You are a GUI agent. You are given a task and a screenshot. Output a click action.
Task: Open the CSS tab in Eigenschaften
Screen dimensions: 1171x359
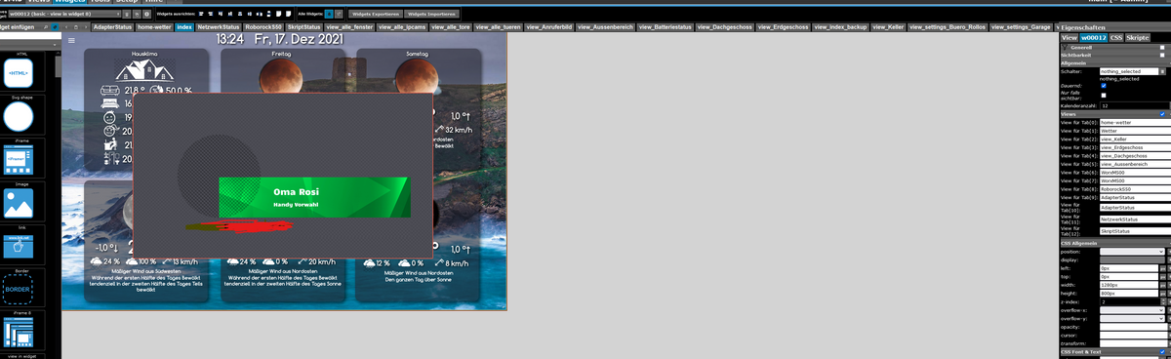(1116, 37)
